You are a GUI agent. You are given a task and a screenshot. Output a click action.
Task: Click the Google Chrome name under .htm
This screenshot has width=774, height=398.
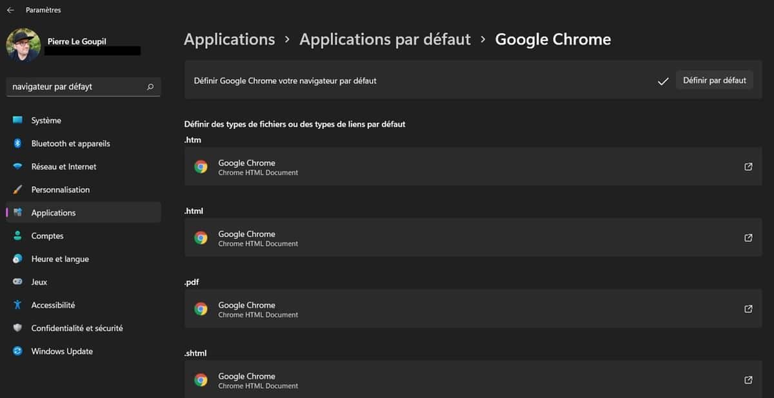pyautogui.click(x=246, y=163)
